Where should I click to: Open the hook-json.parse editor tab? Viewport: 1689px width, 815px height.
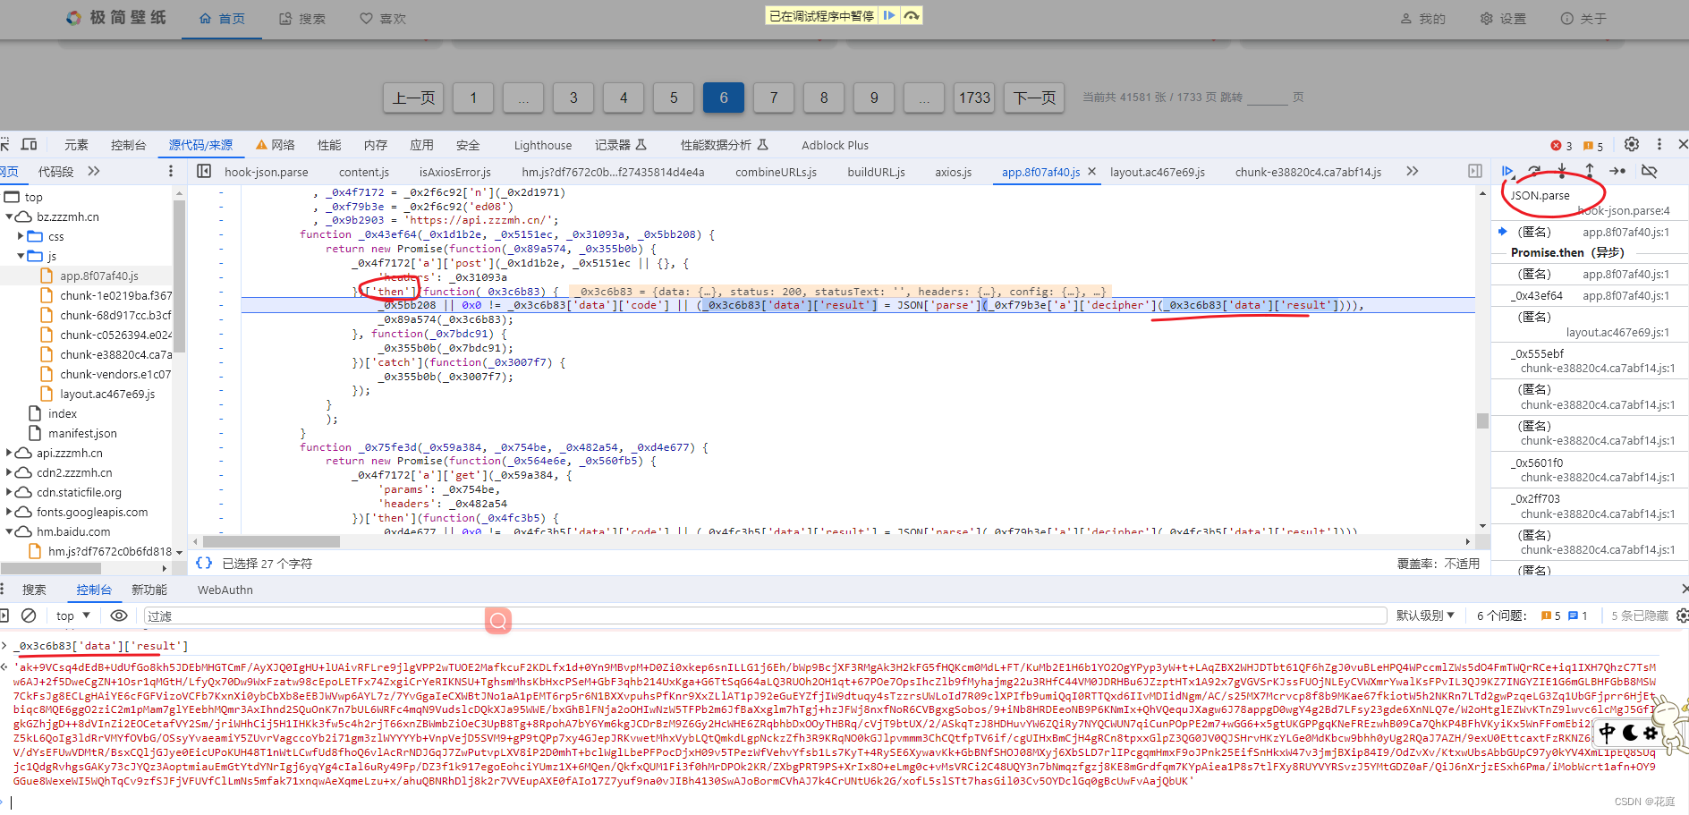click(266, 172)
